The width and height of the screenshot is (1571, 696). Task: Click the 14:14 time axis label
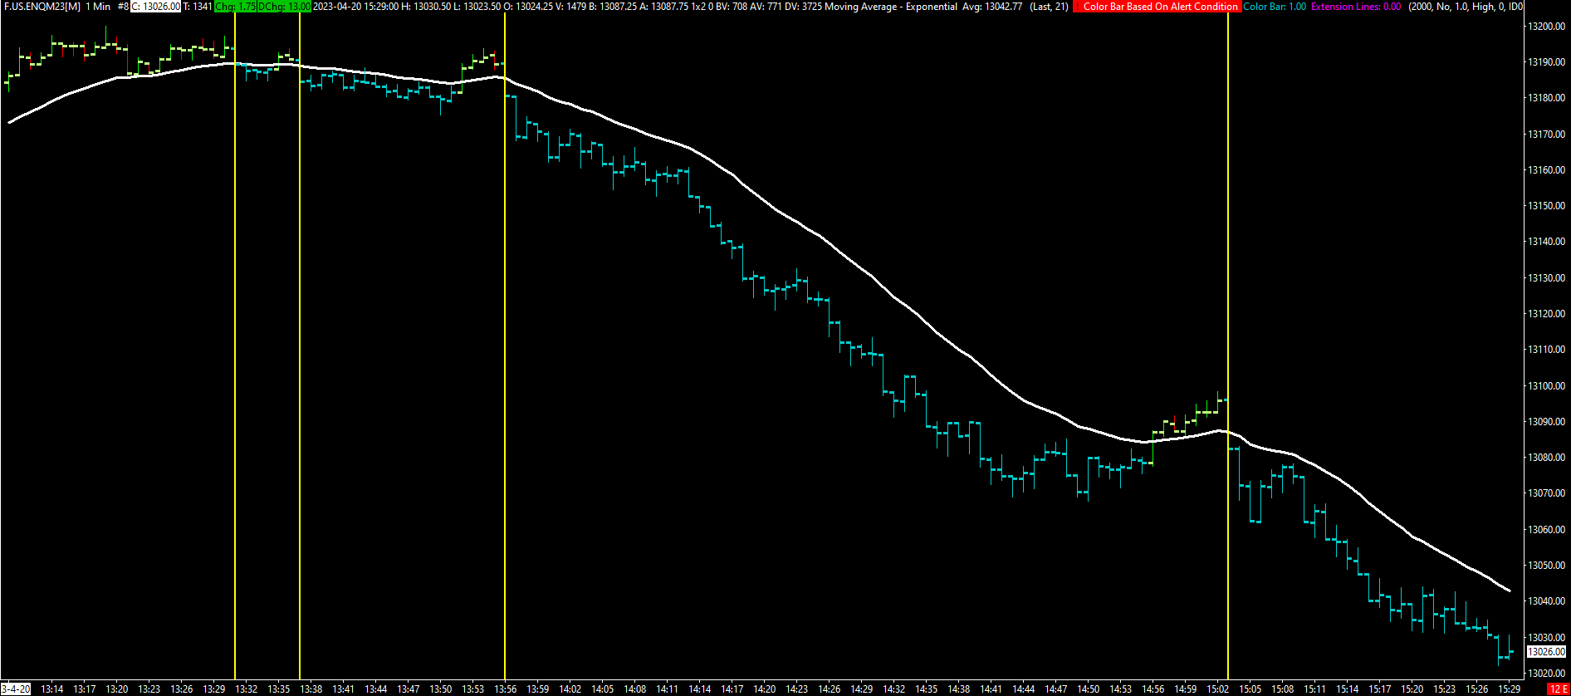(x=700, y=689)
